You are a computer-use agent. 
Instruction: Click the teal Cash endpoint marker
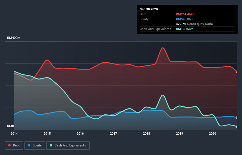[237, 127]
